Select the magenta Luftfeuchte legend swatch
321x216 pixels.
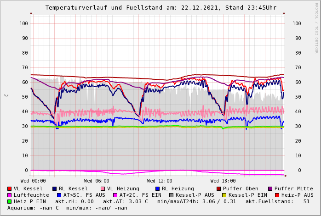coord(10,195)
